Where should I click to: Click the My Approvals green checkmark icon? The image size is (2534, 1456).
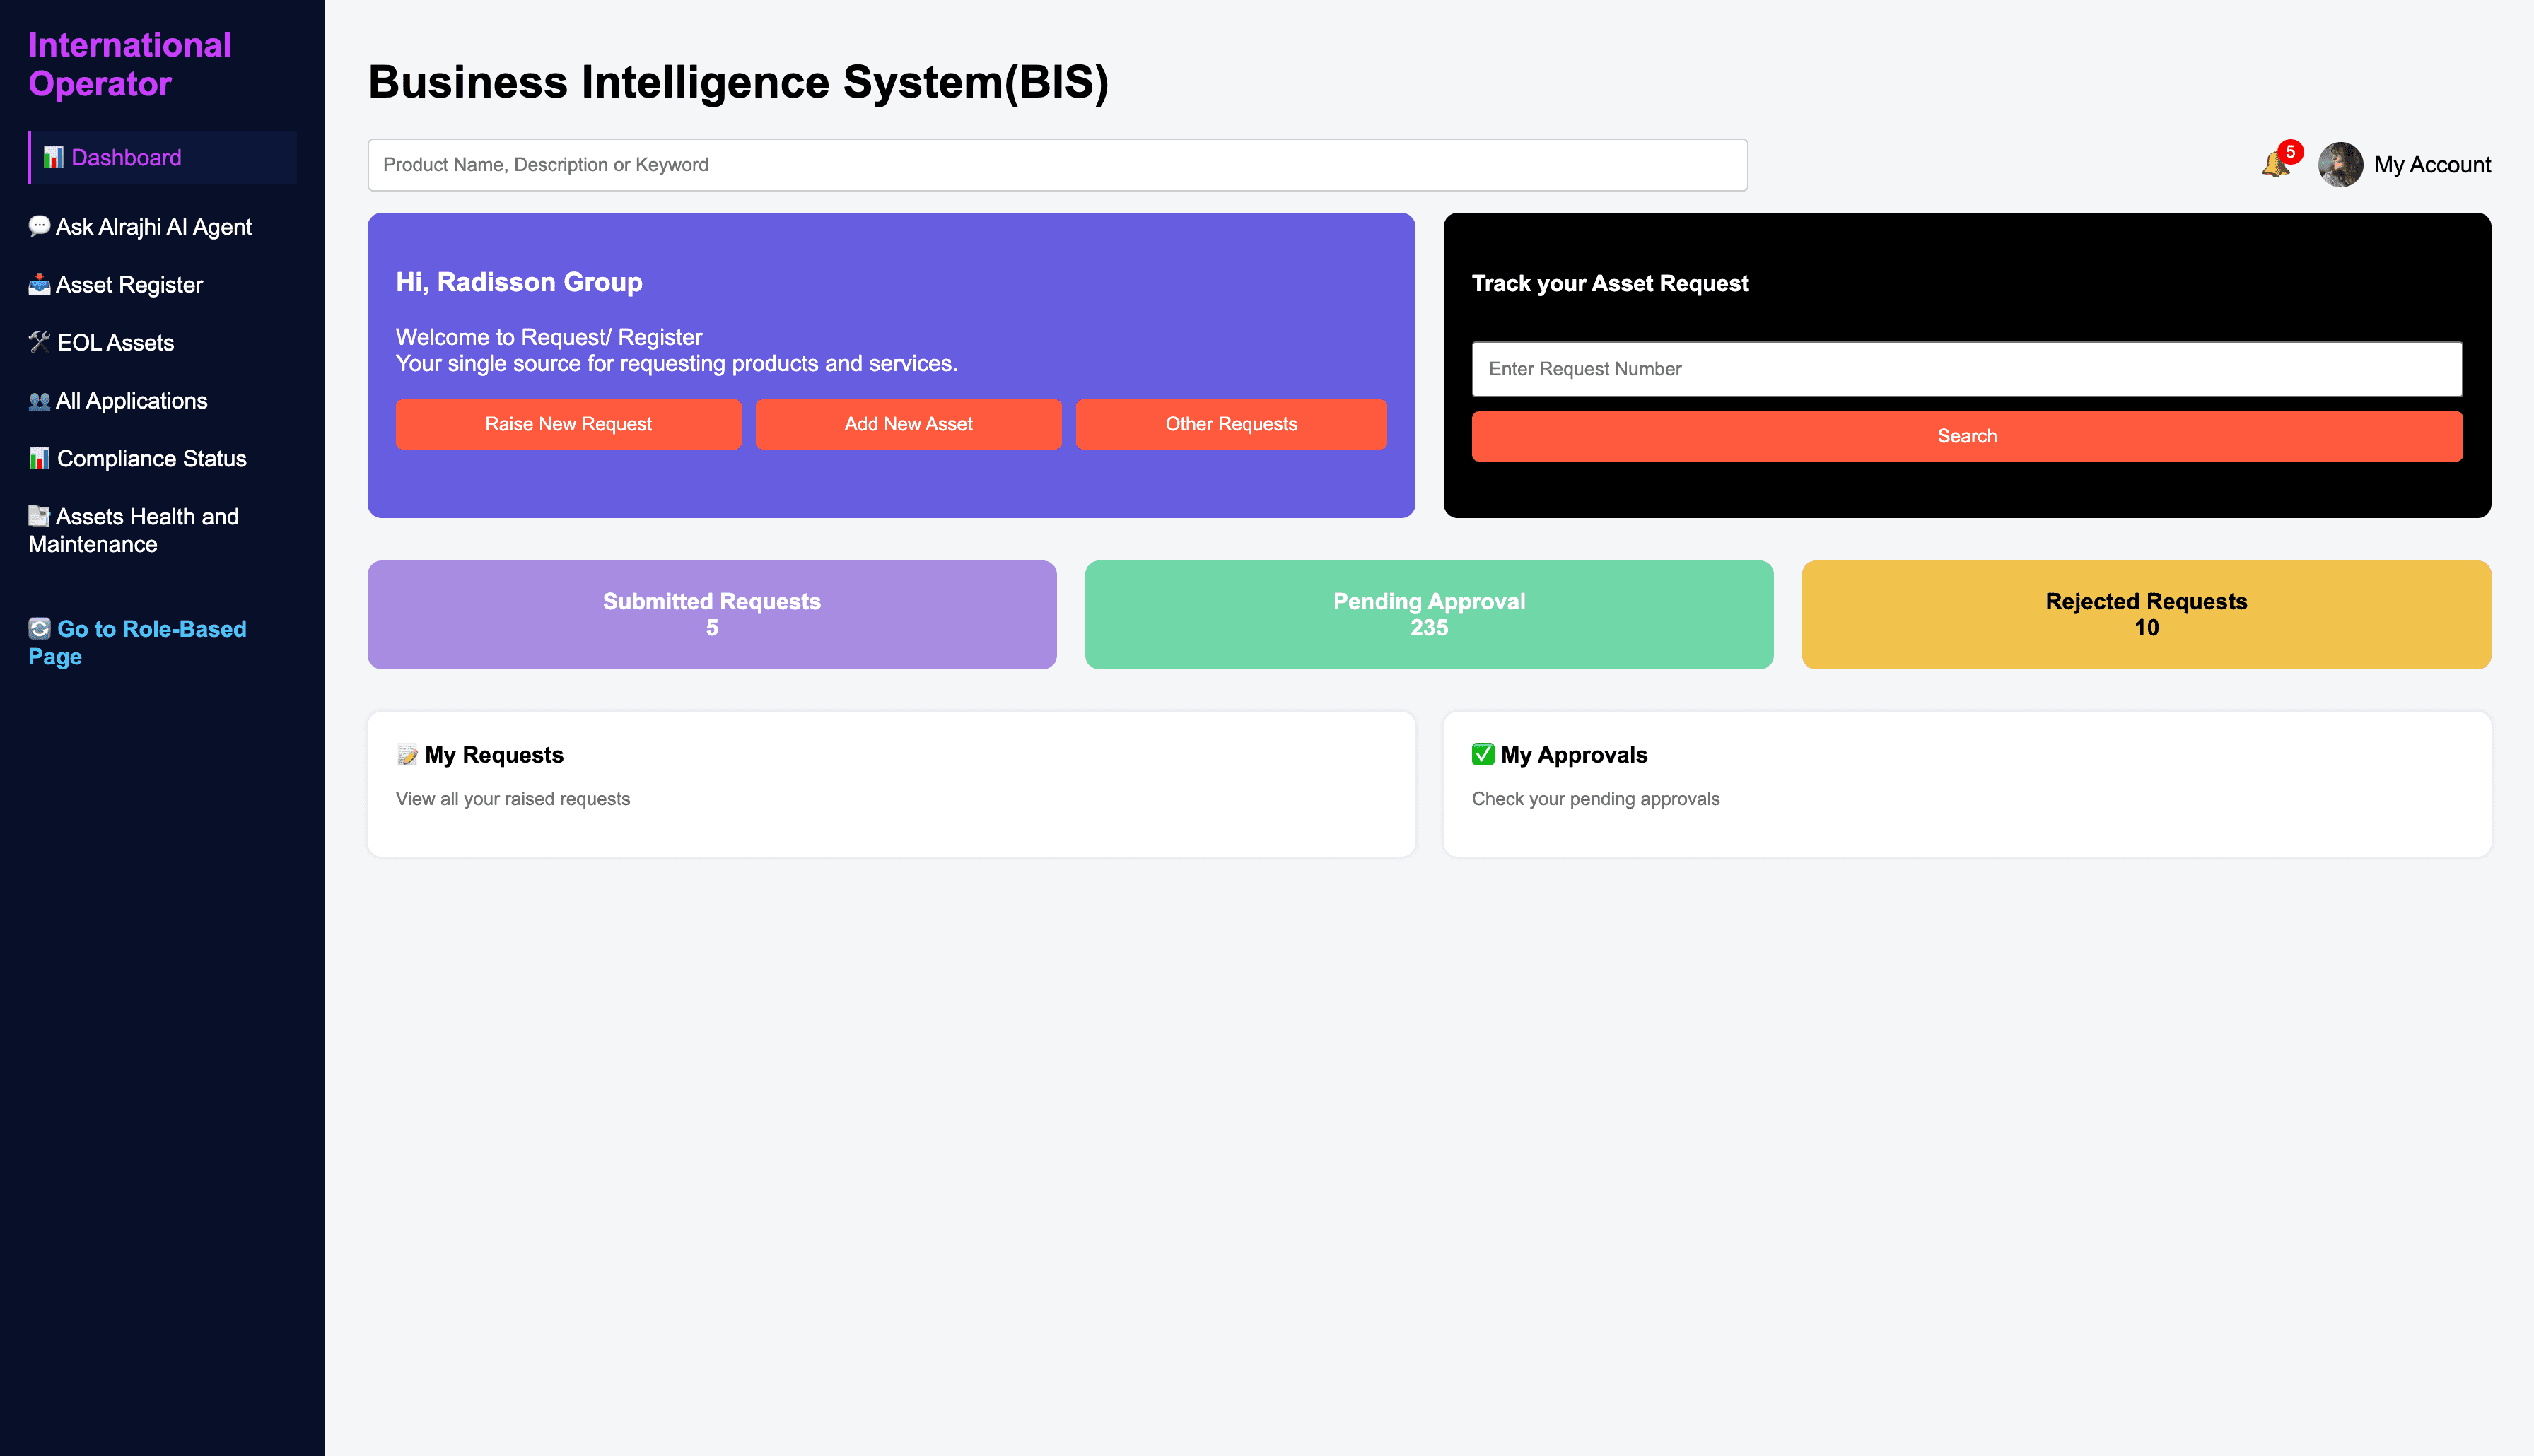(x=1483, y=754)
